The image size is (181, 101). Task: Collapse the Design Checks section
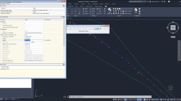[64, 65]
